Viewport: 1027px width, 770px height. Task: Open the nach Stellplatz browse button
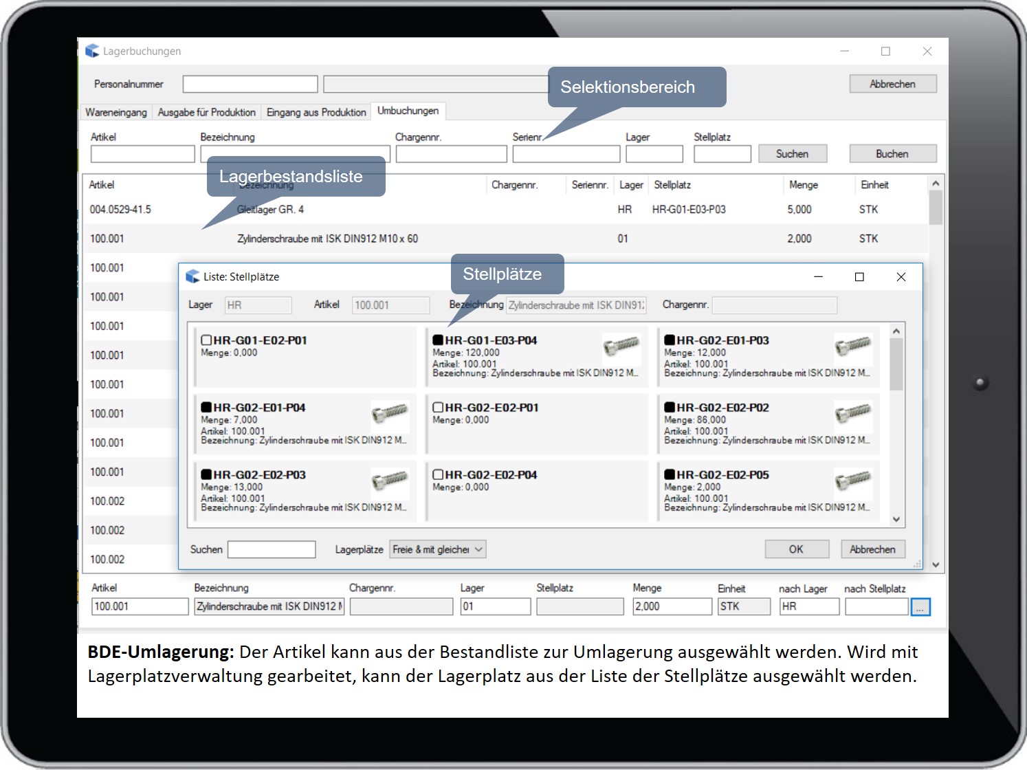tap(920, 607)
